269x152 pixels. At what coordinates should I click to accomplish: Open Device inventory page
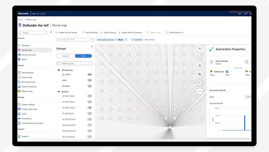(29, 55)
